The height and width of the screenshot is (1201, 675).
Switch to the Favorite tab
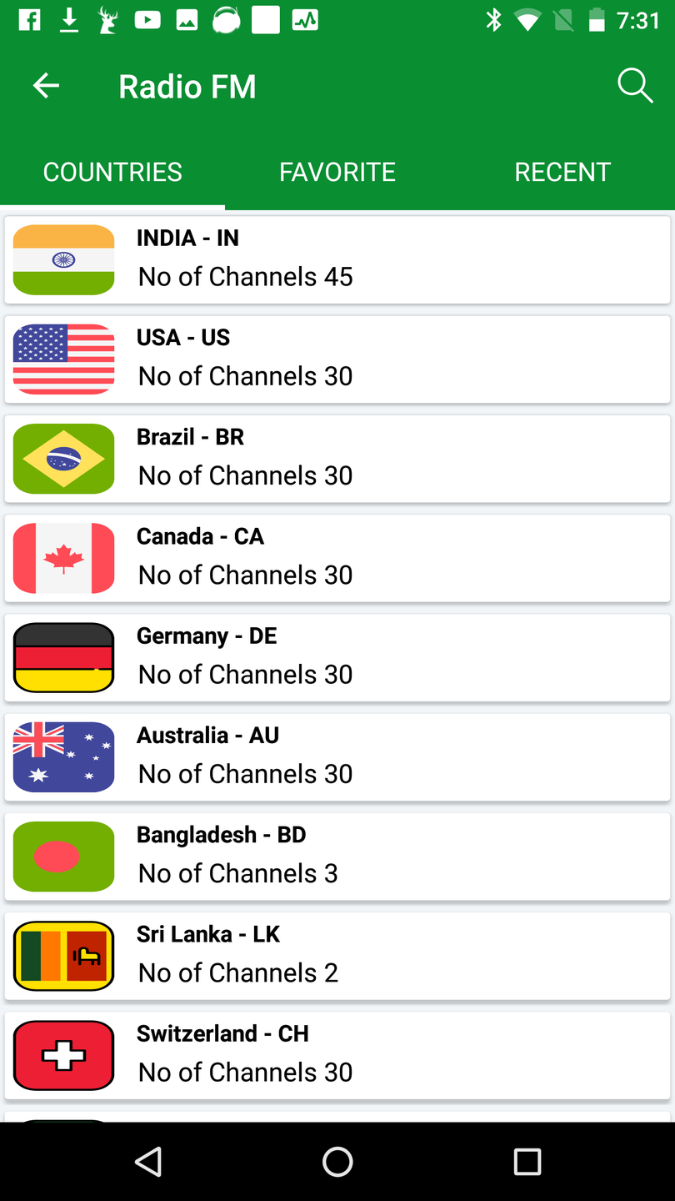[x=337, y=172]
